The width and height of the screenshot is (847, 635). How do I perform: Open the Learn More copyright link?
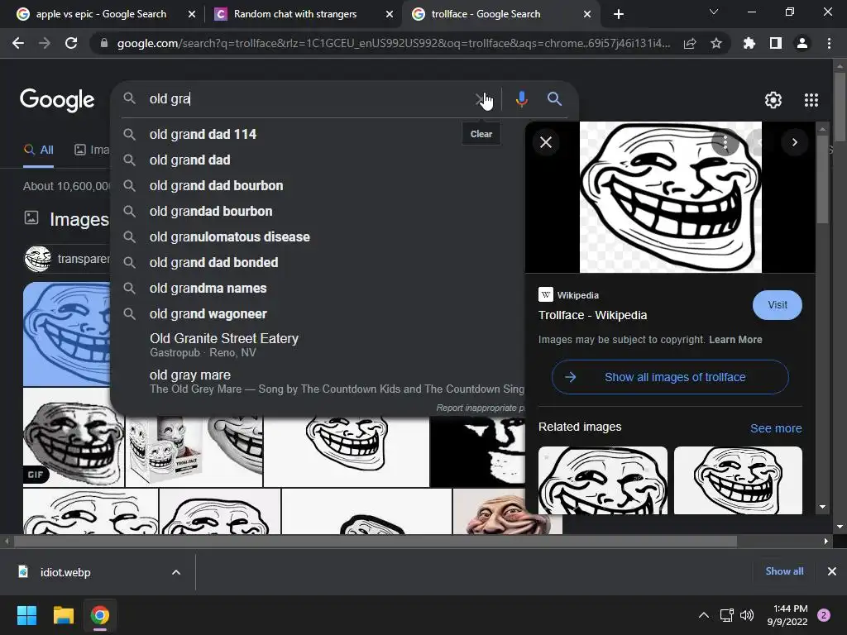735,340
